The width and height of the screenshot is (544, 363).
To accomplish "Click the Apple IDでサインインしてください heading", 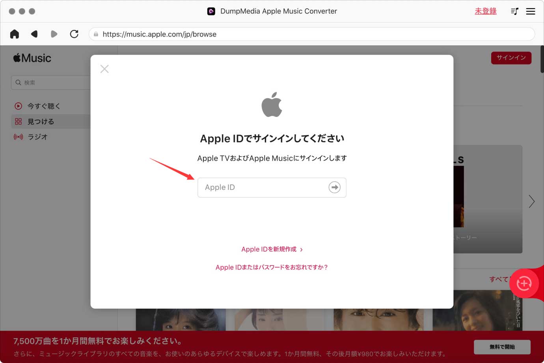I will [x=272, y=139].
